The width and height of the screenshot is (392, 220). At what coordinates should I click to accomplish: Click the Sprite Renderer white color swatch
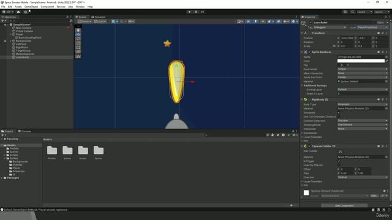361,61
